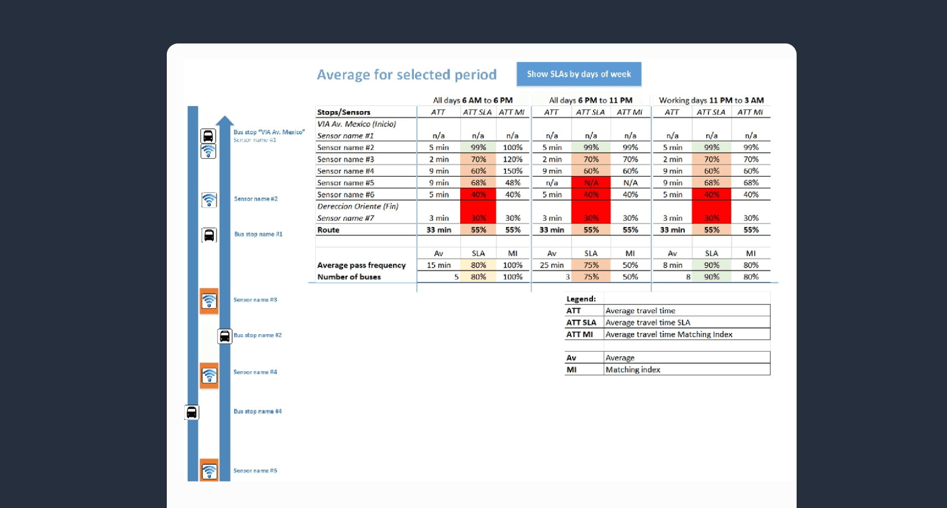Click the Bus stop name #1 bus icon
The image size is (947, 508).
point(209,235)
